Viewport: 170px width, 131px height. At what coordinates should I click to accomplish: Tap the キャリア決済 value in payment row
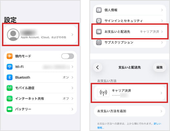coord(149,32)
